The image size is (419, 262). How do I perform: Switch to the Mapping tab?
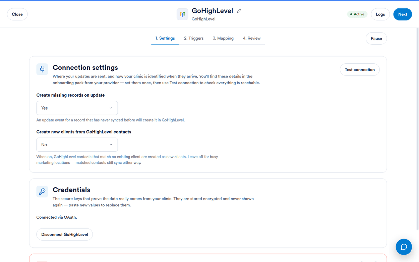(x=223, y=38)
